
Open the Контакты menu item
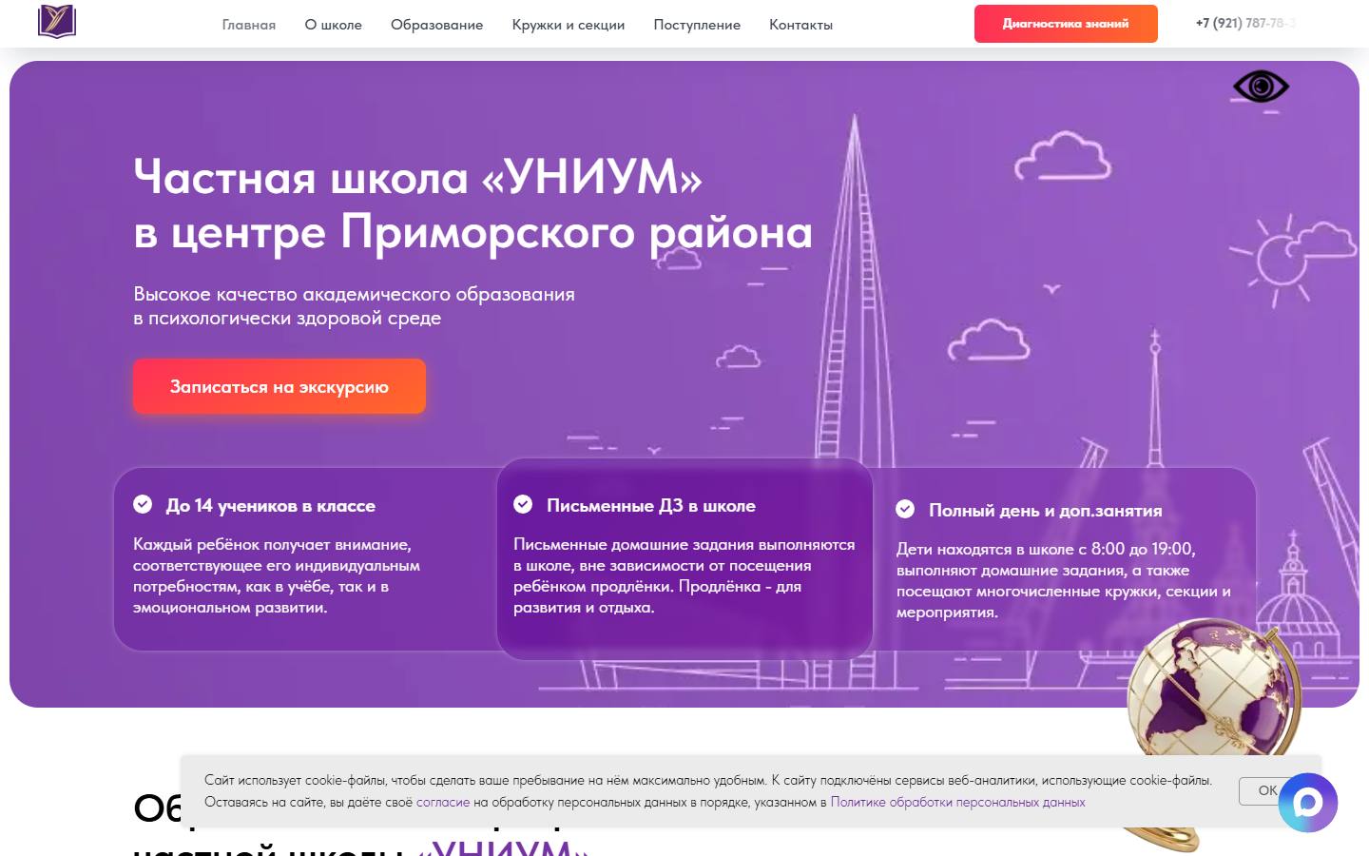(800, 25)
